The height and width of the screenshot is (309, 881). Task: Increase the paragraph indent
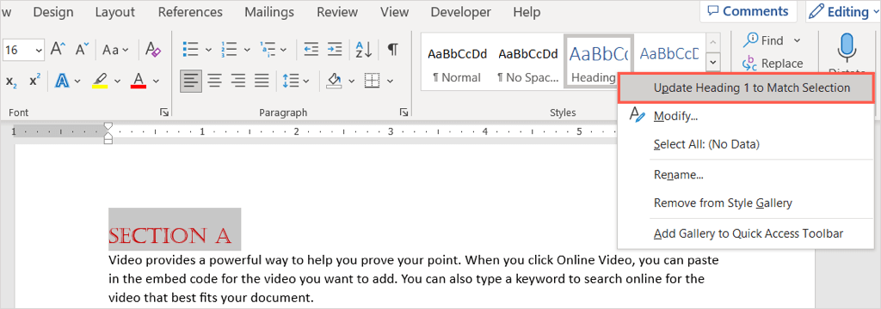point(335,49)
